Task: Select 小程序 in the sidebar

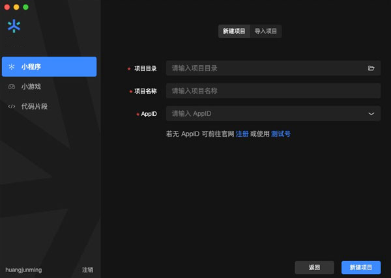Action: coord(49,67)
